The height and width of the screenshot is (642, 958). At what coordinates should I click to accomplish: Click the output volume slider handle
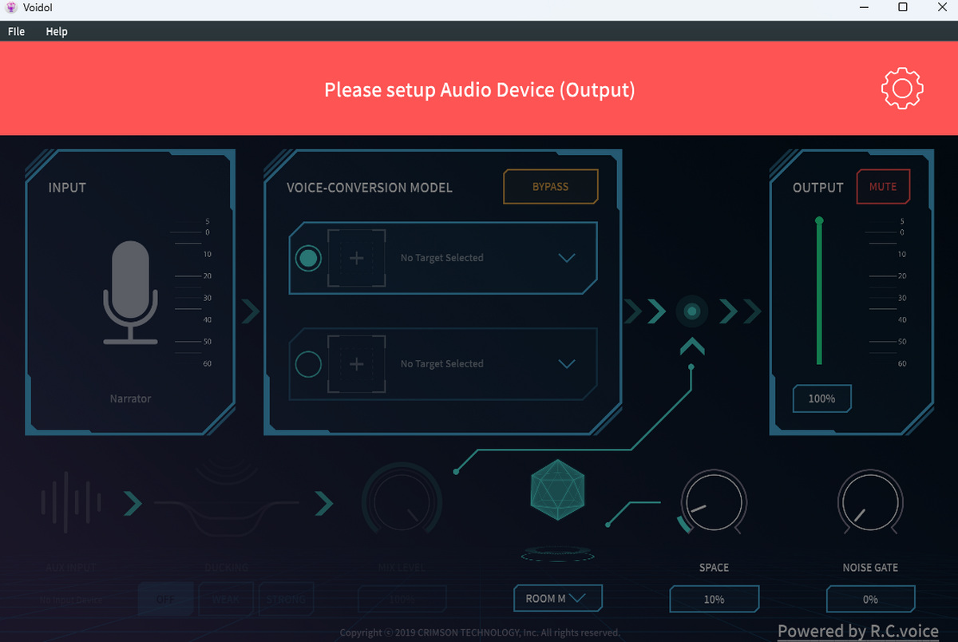coord(819,220)
